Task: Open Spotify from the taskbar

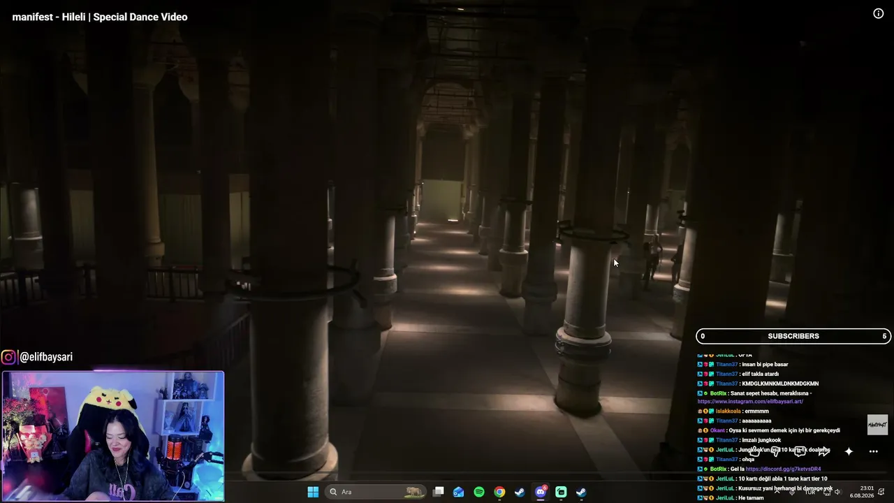Action: pyautogui.click(x=479, y=492)
